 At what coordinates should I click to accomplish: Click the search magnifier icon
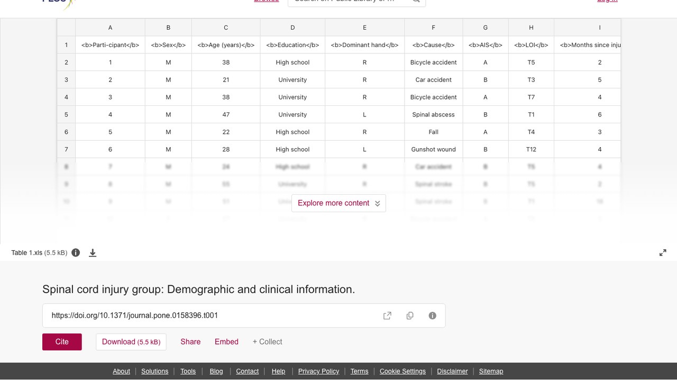click(416, 1)
